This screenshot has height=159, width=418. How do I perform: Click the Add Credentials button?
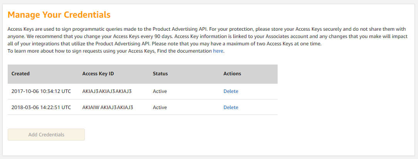click(x=46, y=134)
